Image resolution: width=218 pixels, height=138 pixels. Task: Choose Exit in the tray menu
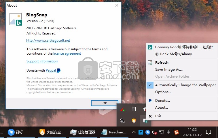[x=158, y=116]
